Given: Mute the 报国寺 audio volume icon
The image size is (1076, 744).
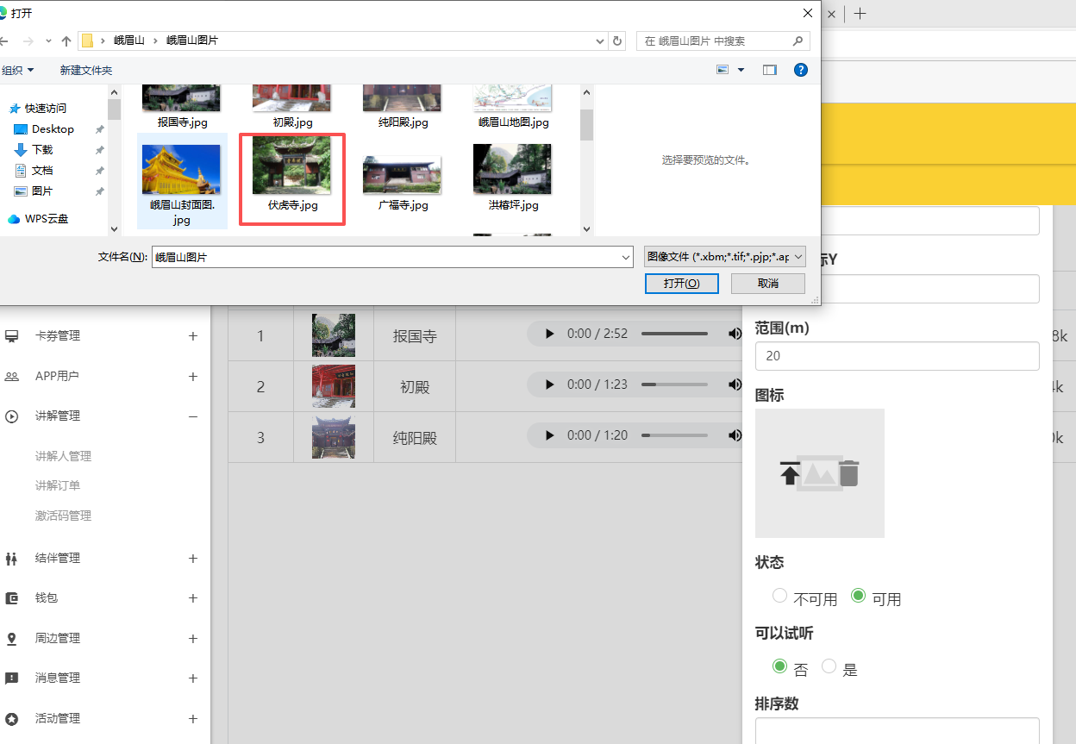Looking at the screenshot, I should [x=735, y=334].
